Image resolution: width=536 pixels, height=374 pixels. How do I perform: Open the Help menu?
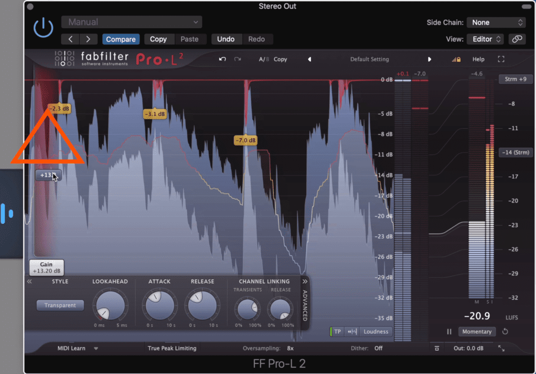(478, 60)
